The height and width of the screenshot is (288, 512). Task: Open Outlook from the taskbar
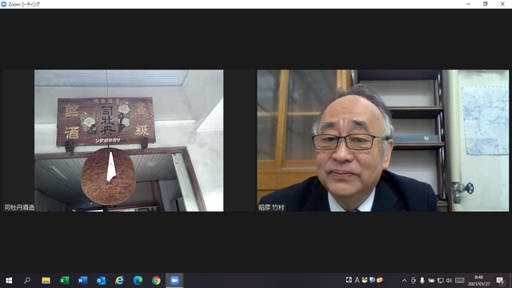pos(101,281)
